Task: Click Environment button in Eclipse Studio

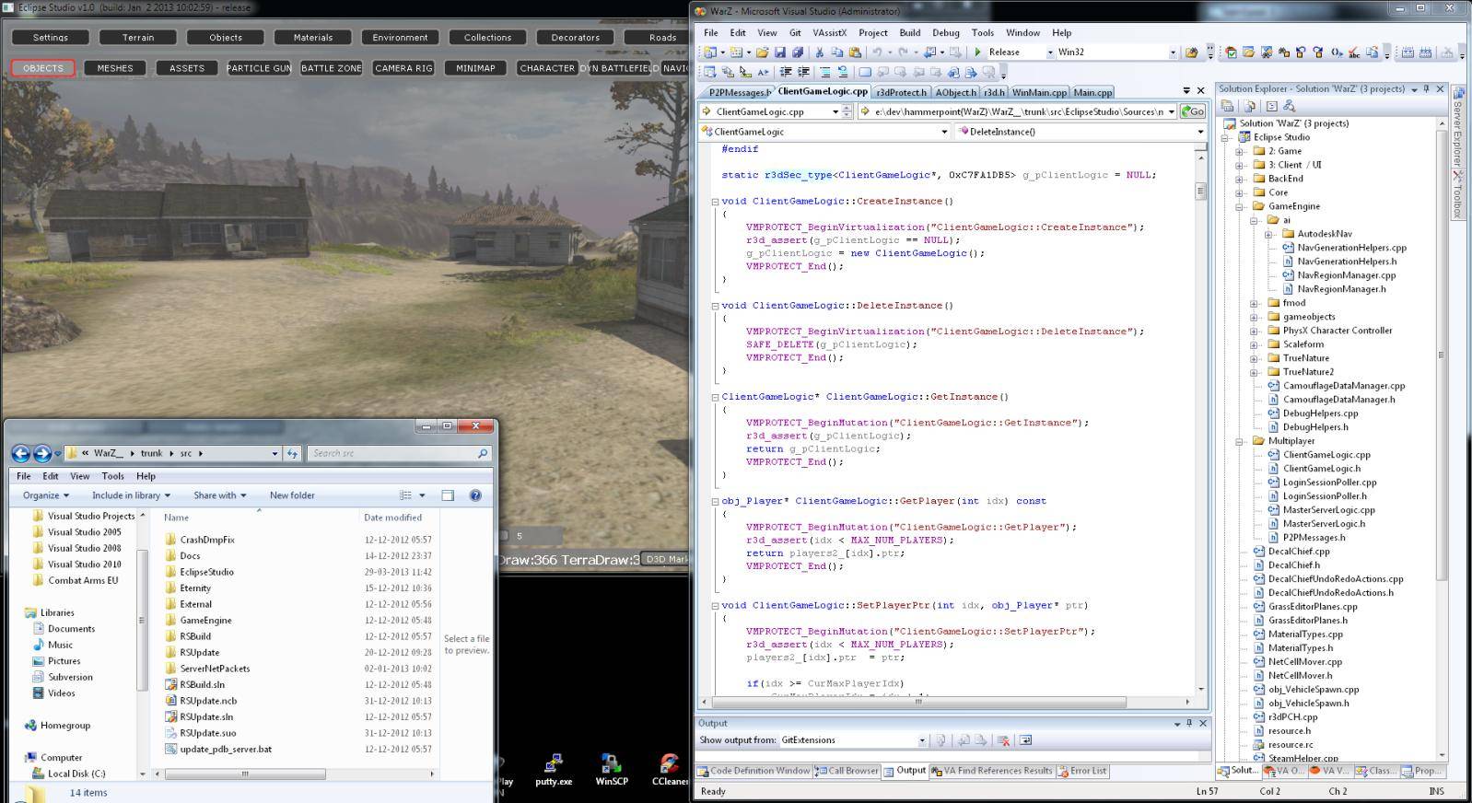Action: [x=400, y=38]
